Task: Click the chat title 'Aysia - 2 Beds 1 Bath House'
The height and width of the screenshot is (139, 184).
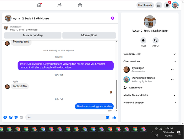Action: [31, 18]
